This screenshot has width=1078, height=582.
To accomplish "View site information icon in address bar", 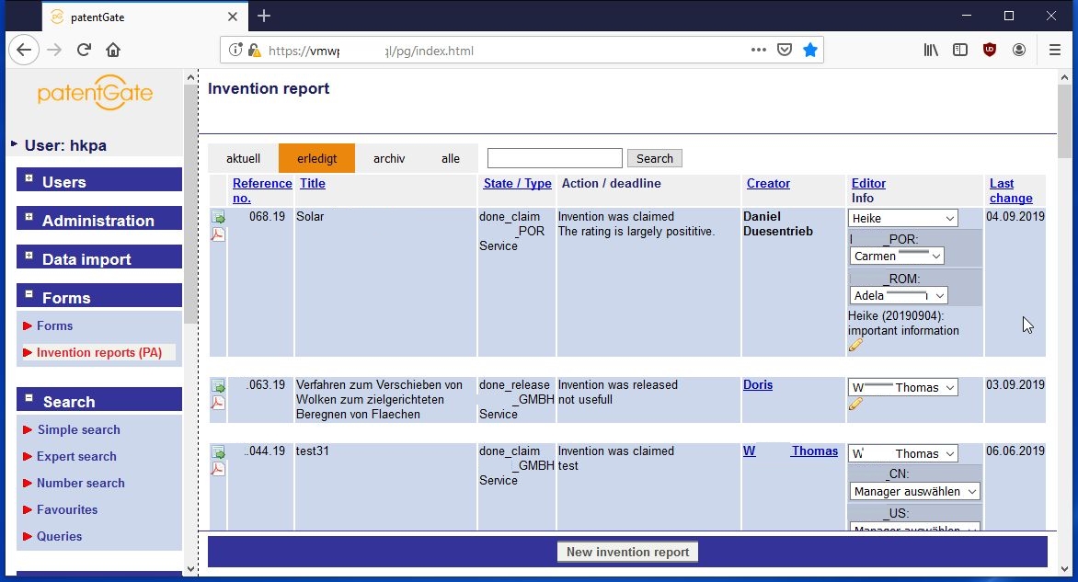I will [x=235, y=51].
